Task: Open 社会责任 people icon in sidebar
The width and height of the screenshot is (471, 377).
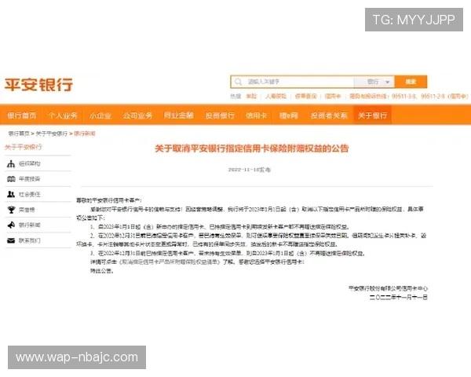Action: 11,195
